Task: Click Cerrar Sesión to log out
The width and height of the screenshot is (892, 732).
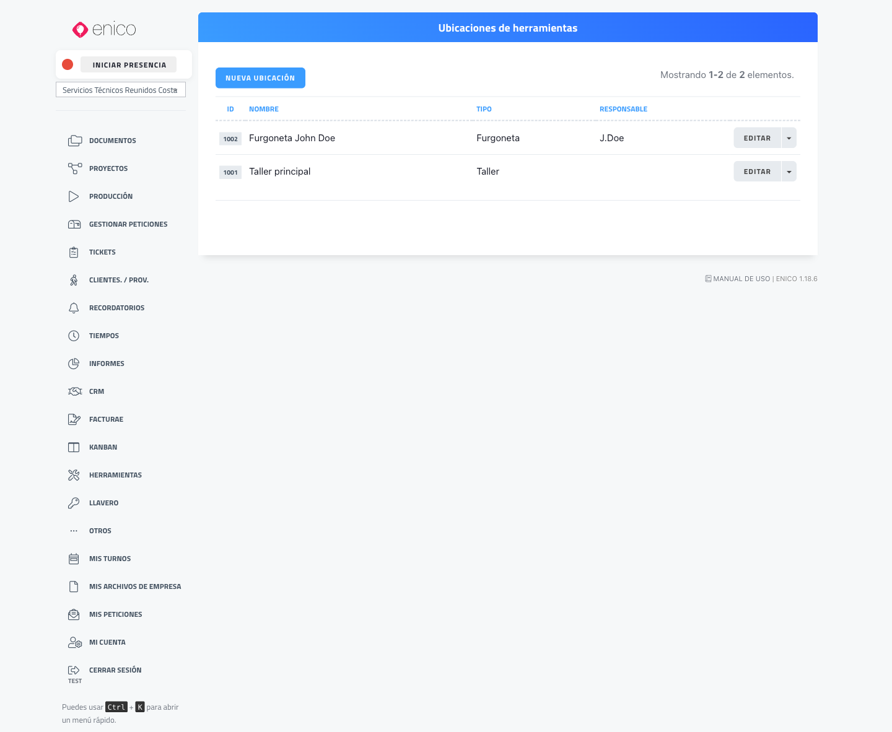Action: pos(115,670)
